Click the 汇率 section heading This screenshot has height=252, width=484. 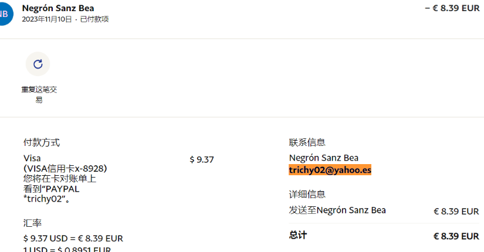[x=32, y=223]
